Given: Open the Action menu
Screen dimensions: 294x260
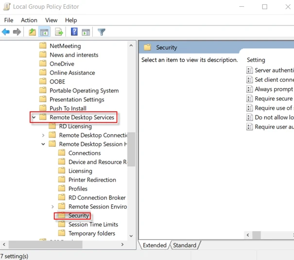Looking at the screenshot, I should [29, 20].
